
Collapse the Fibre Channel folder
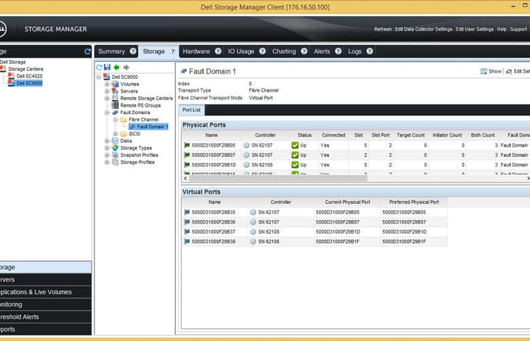(116, 120)
